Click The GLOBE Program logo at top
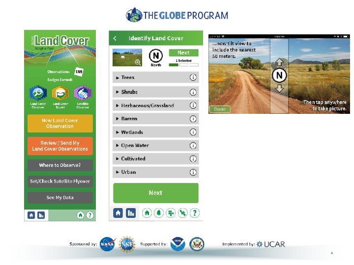354x265 pixels. click(177, 15)
